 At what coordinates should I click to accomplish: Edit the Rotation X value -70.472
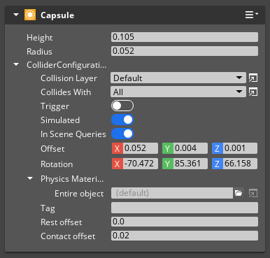pos(141,164)
